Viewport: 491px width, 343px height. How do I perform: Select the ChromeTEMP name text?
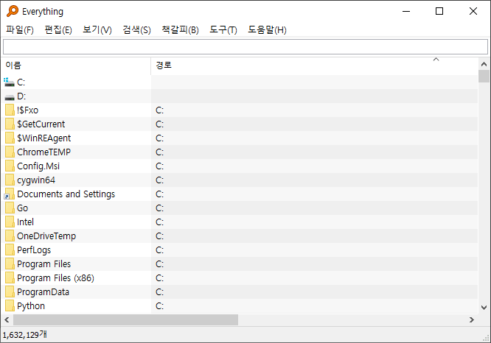click(43, 152)
